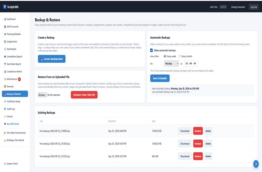Screen dimensions: 262x172
Task: Restore lms-backup-2026-09-25_213828.zip
Action: [x=198, y=144]
